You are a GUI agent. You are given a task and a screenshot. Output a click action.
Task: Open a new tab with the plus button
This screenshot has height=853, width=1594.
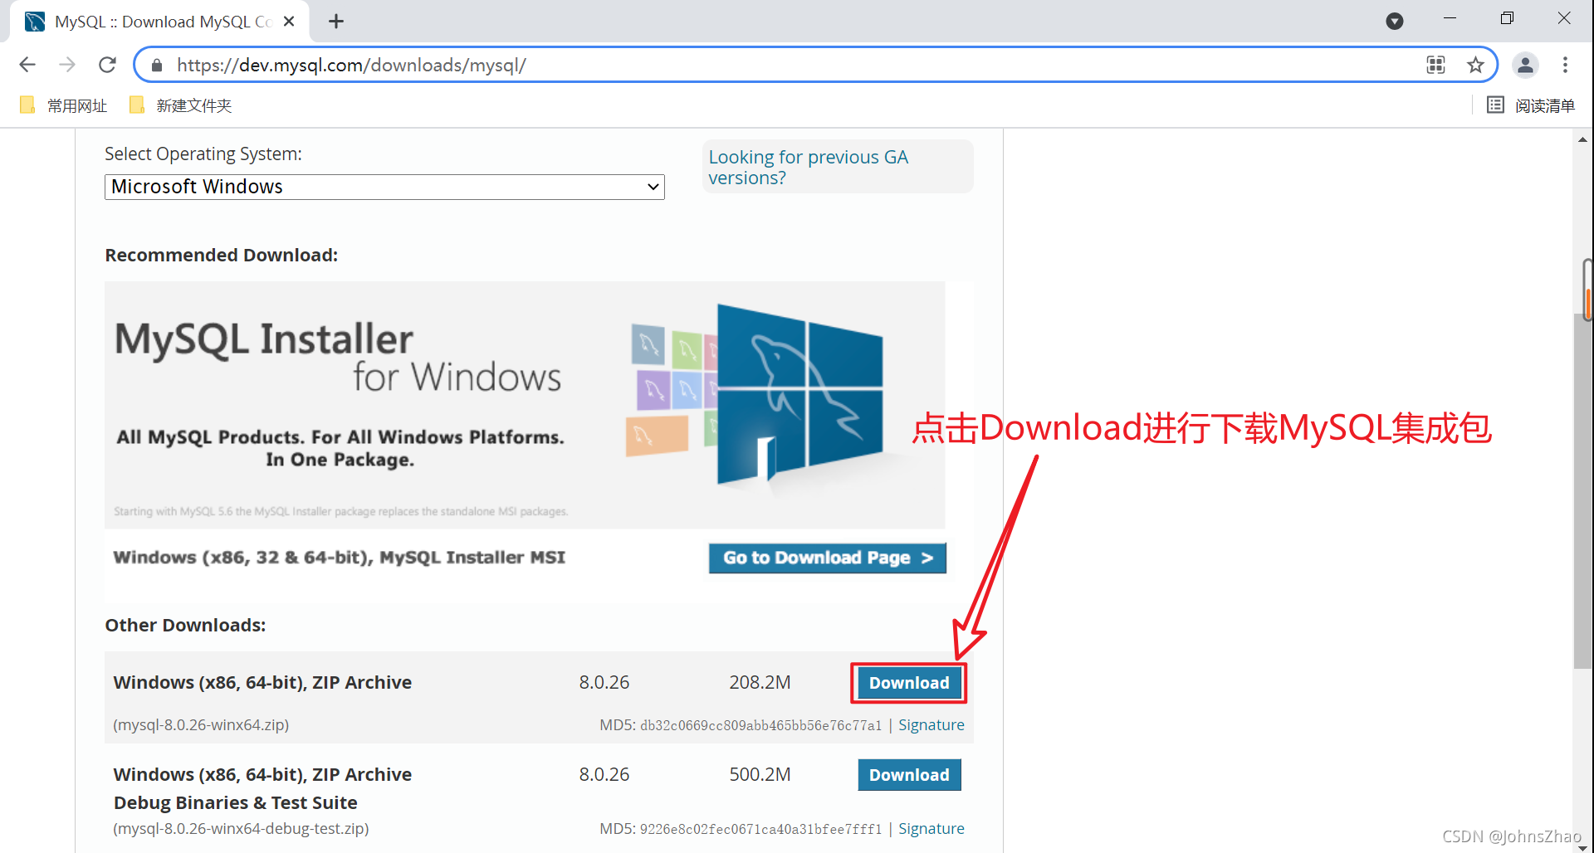pos(335,22)
